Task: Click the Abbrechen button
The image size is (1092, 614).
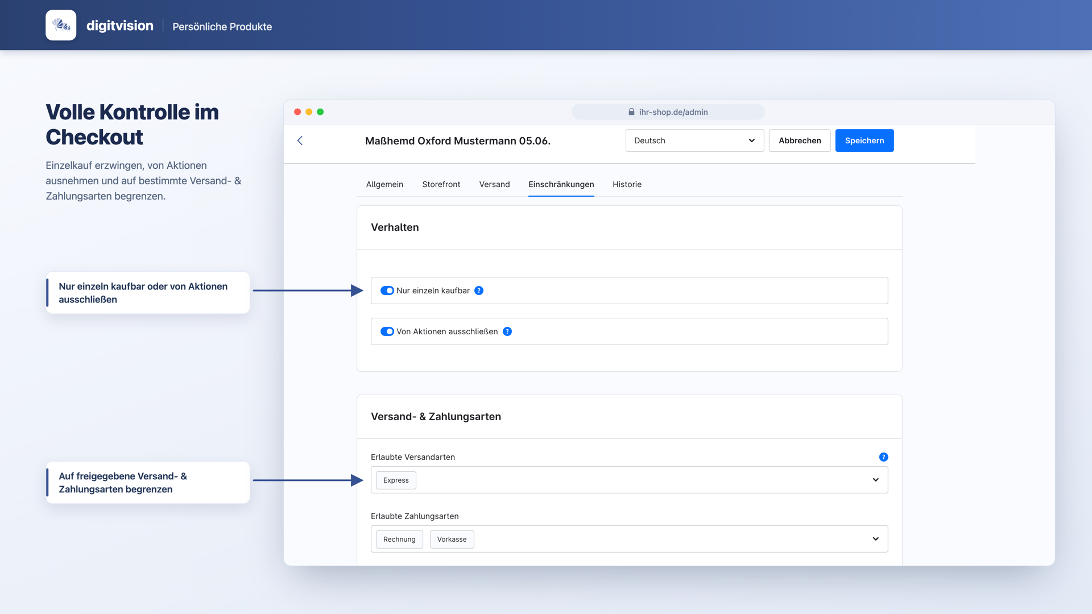Action: click(800, 140)
